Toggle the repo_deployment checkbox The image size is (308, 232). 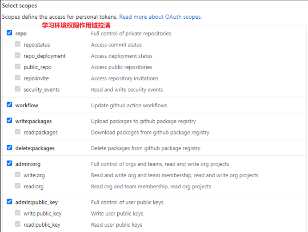18,56
